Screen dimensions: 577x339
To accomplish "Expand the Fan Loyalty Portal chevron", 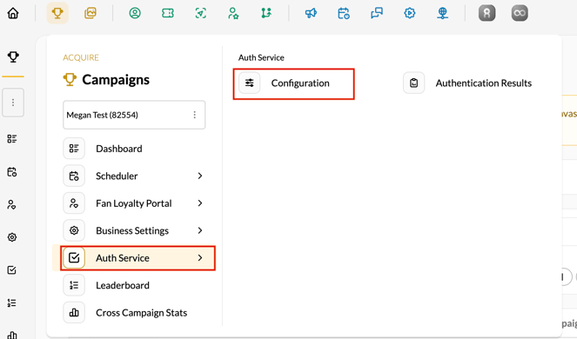I will click(200, 203).
